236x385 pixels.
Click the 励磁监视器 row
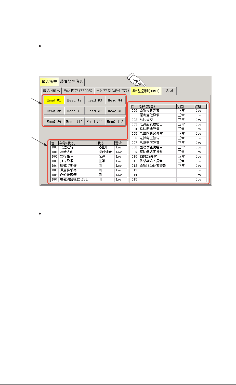click(x=89, y=166)
